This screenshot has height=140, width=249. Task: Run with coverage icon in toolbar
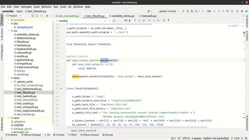point(192,11)
